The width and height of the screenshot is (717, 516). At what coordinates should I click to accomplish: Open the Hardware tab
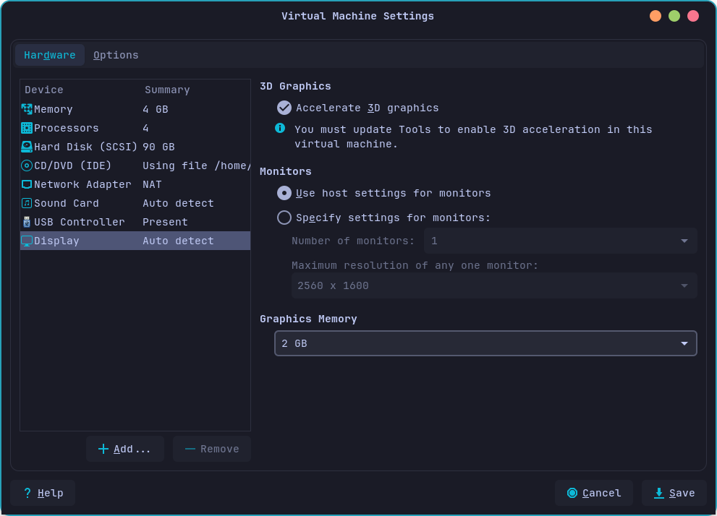pyautogui.click(x=50, y=55)
